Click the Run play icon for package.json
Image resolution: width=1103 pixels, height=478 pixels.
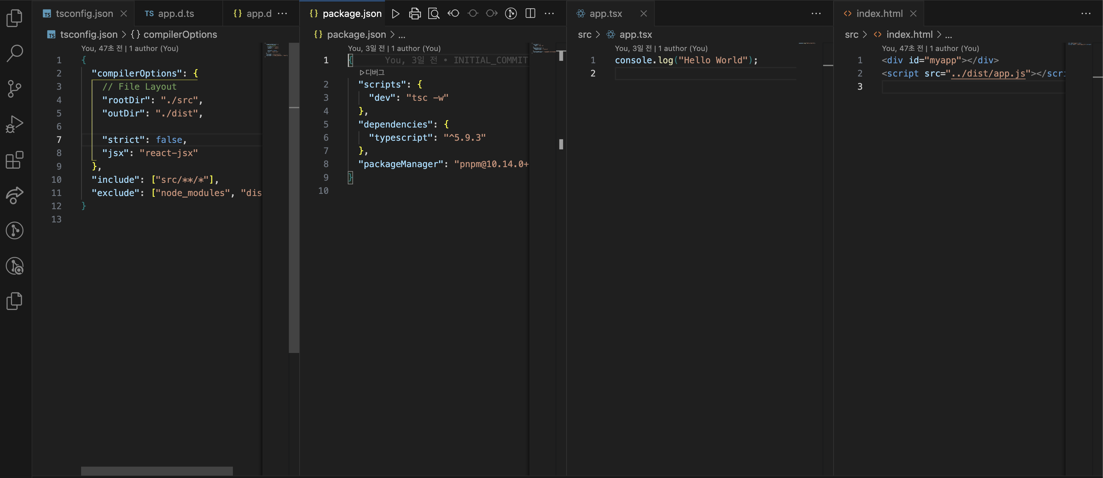[x=396, y=14]
